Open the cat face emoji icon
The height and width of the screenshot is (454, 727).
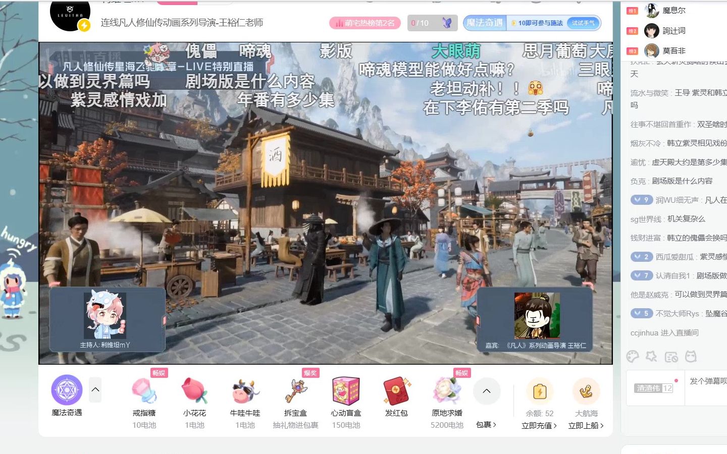(691, 357)
